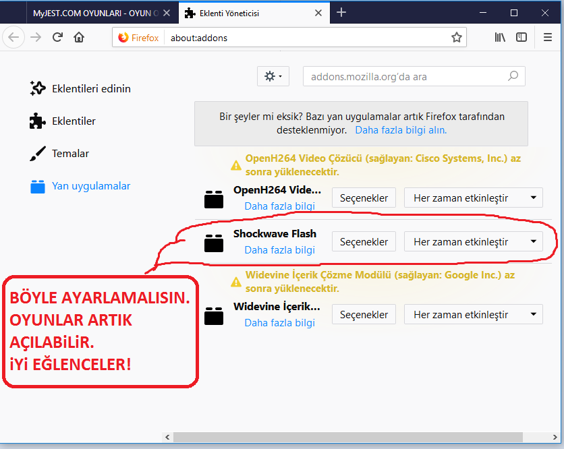Click the scrollbar right arrow
Viewport: 564px width, 449px height.
[555, 437]
